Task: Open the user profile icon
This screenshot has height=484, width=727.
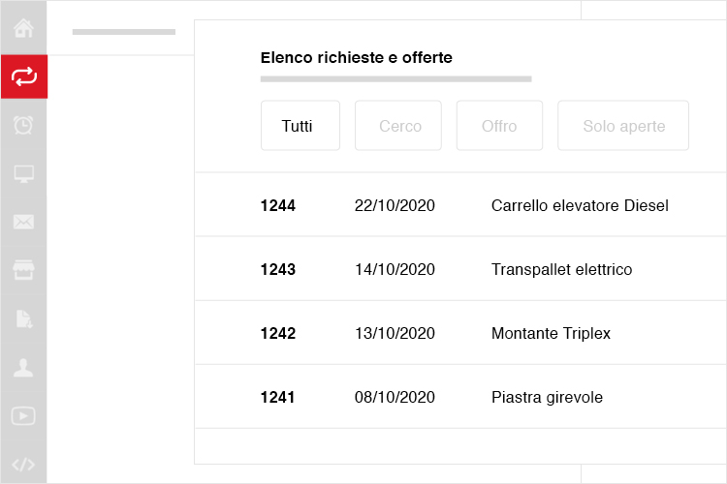Action: click(x=23, y=367)
